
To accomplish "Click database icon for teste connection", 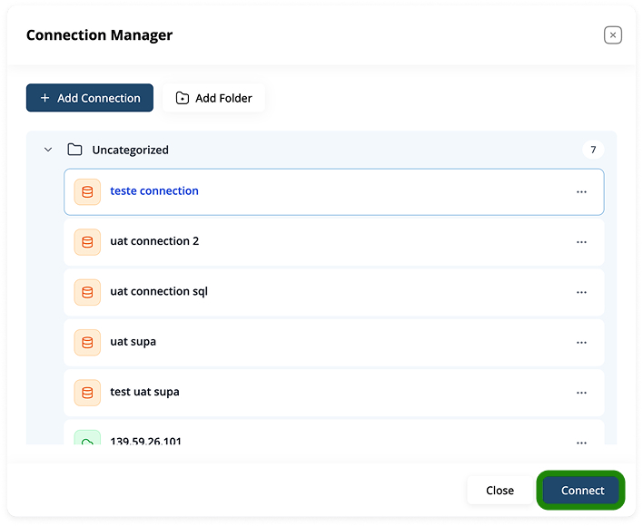I will coord(87,191).
